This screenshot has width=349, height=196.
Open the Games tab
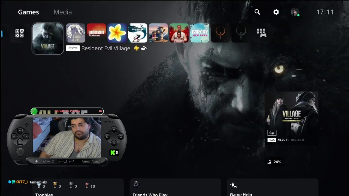28,12
